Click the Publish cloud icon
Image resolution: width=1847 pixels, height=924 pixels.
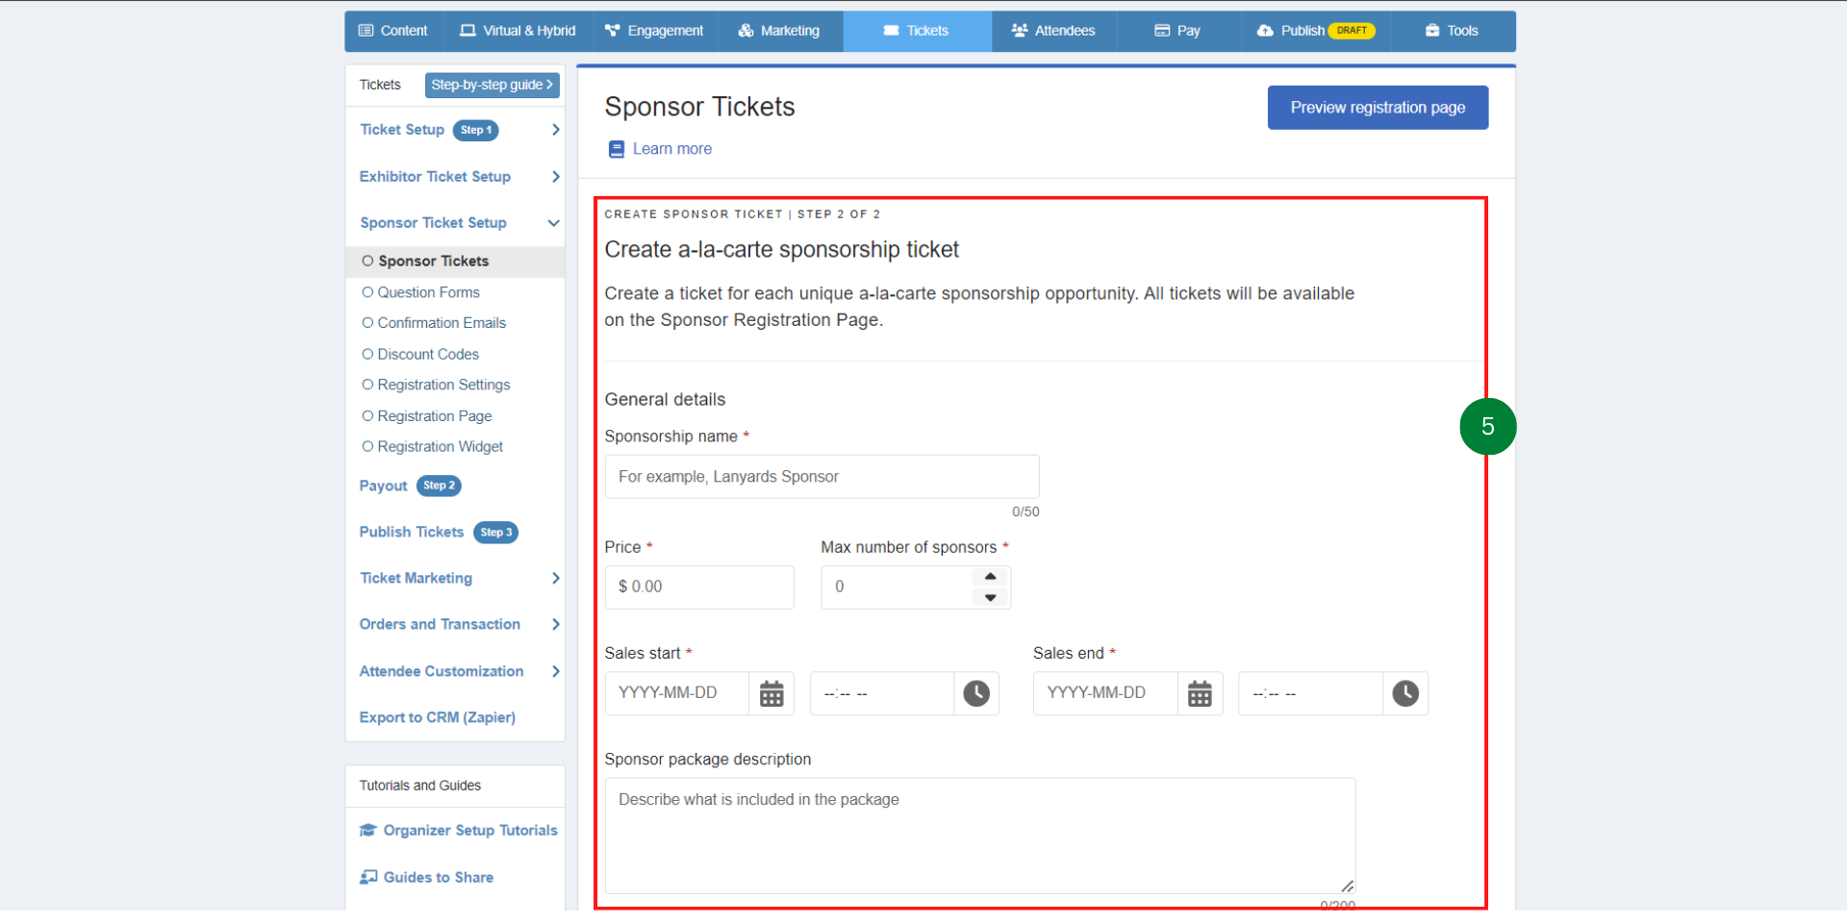pos(1265,30)
